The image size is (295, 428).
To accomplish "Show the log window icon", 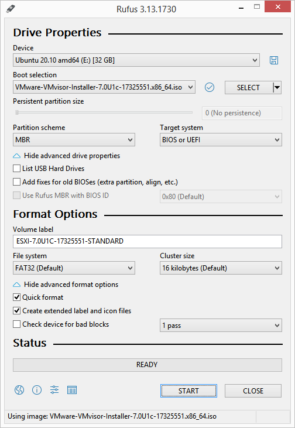I will pos(72,390).
